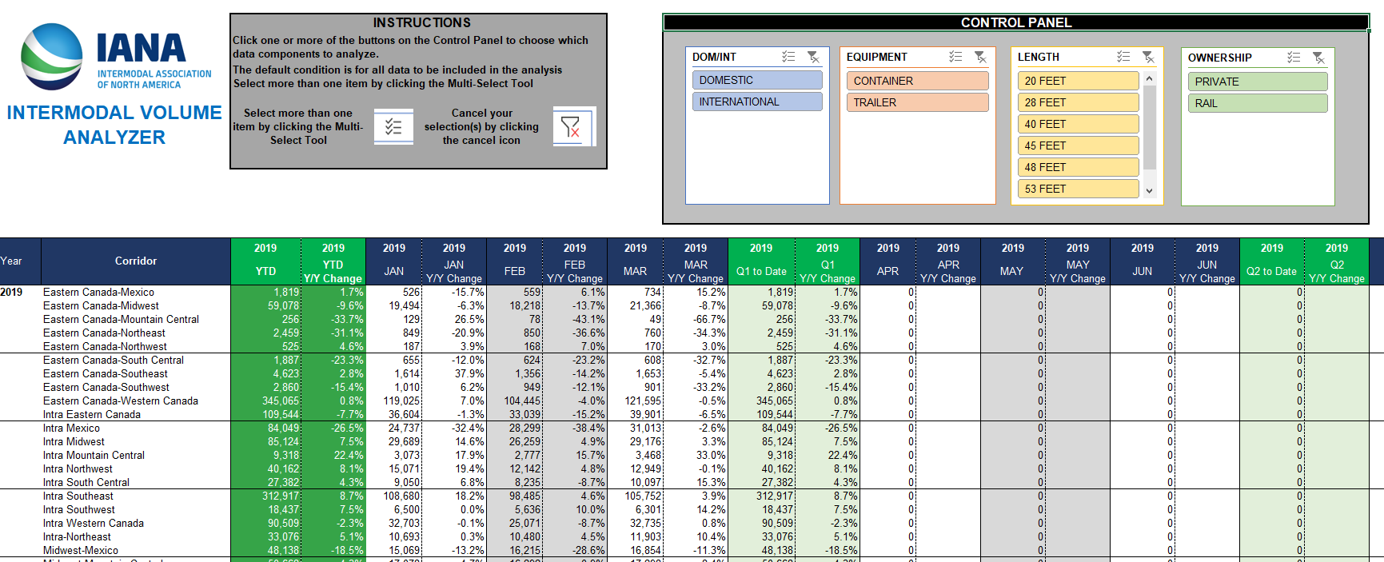The image size is (1384, 562).
Task: Click the Midwest-Mexico corridor label
Action: coord(81,550)
